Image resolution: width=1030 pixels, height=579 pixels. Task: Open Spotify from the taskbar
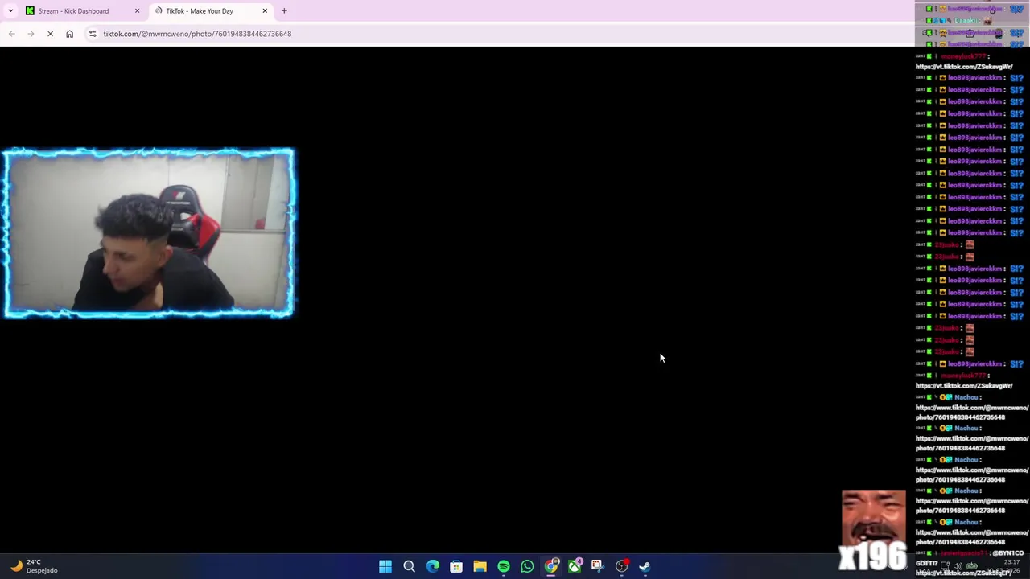[504, 566]
